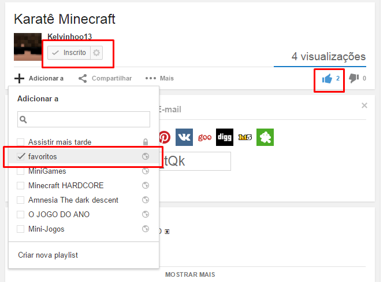This screenshot has height=282, width=387.
Task: Click lock privacy icon for Assistir mais tarde
Action: tap(146, 142)
